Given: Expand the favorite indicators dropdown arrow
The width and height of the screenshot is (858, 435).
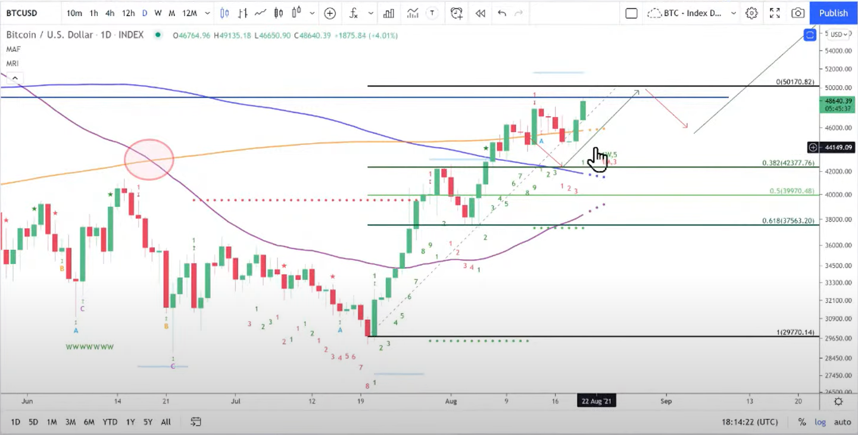Looking at the screenshot, I should [x=371, y=13].
